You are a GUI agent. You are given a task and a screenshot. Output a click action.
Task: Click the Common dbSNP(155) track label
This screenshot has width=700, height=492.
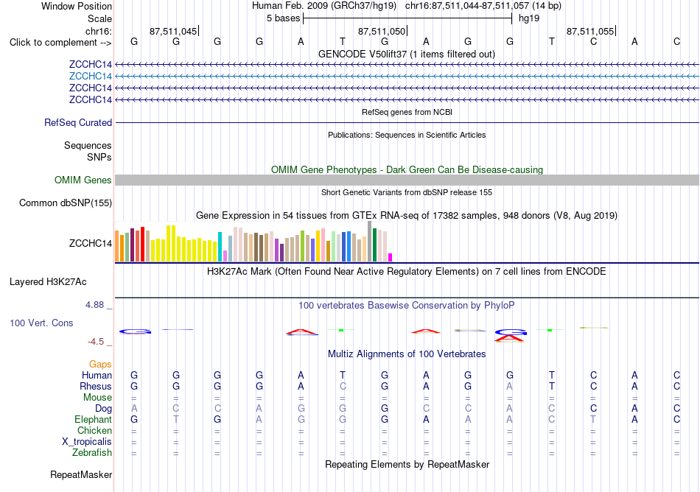65,203
